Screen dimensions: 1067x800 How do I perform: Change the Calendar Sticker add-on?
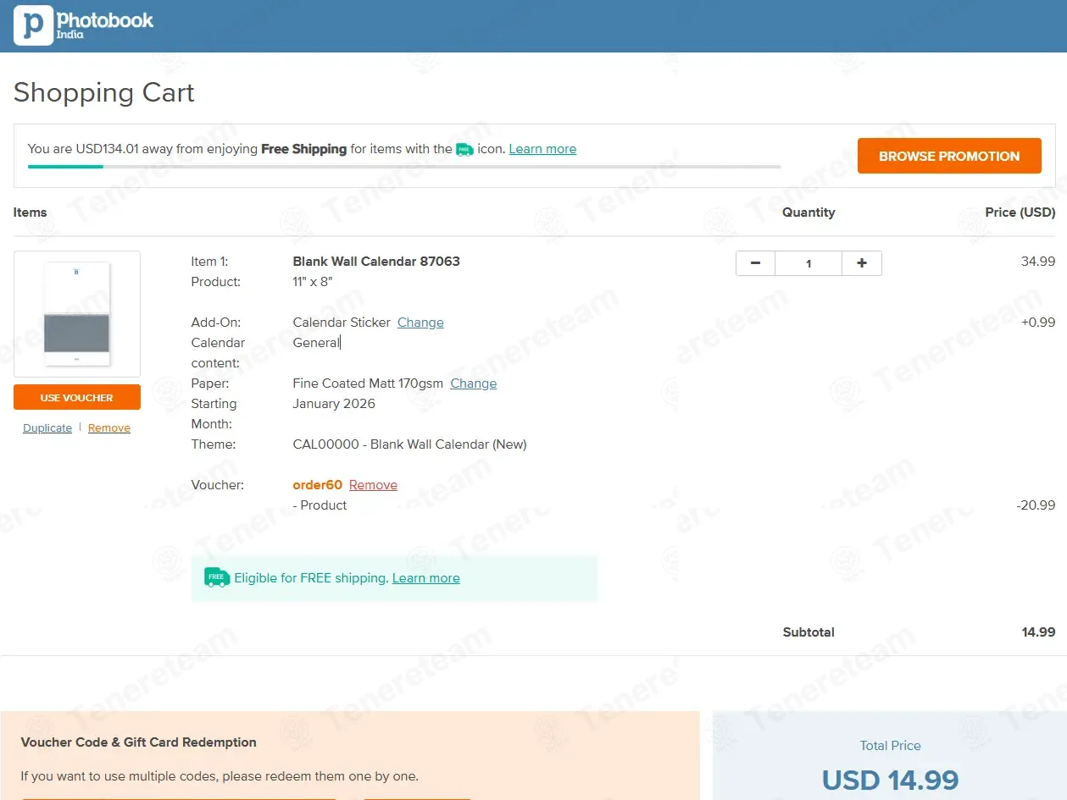click(420, 323)
